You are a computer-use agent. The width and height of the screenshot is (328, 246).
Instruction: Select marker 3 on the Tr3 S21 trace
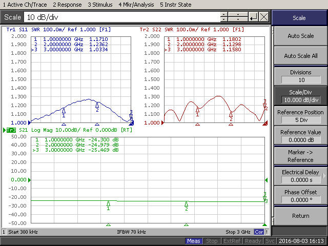265,197
